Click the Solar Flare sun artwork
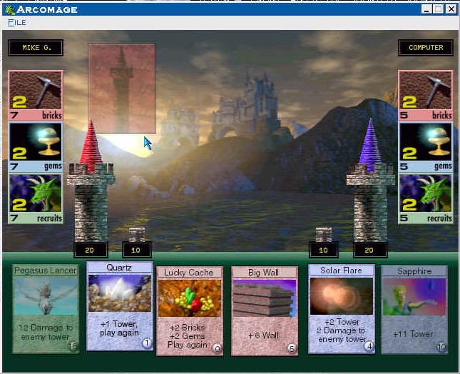Image resolution: width=460 pixels, height=374 pixels. [x=342, y=296]
